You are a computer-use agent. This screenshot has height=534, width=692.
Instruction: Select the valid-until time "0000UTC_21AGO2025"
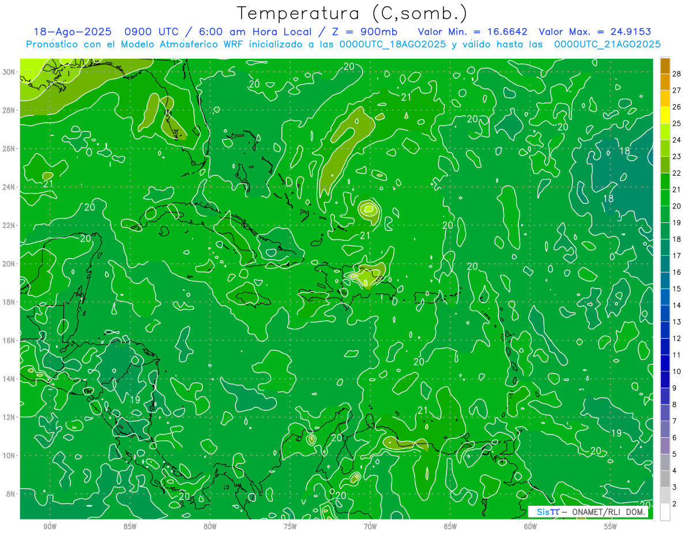(x=607, y=44)
